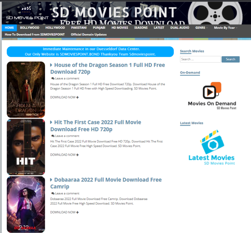
Task: Click the SD Movies Point site logo
Action: tap(27, 13)
